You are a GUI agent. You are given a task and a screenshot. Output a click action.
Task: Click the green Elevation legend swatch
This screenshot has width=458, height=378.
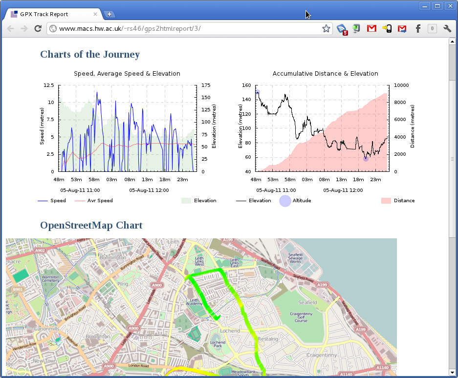coord(186,201)
